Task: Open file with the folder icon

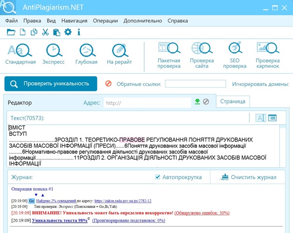Action: 11,32
